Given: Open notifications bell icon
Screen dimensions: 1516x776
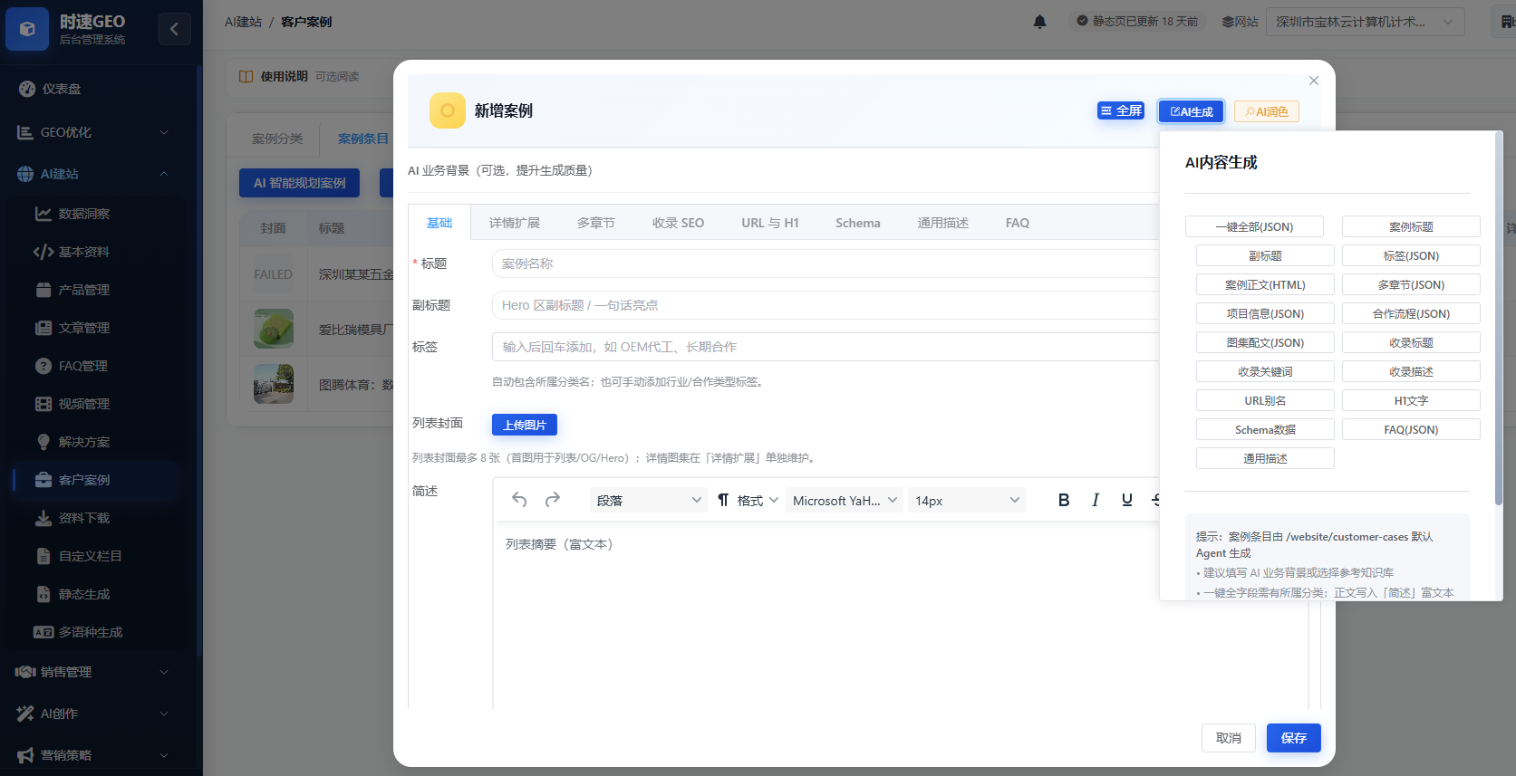Looking at the screenshot, I should [1039, 22].
